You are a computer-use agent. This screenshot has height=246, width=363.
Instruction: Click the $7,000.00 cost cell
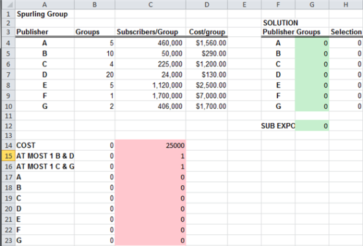(x=207, y=96)
